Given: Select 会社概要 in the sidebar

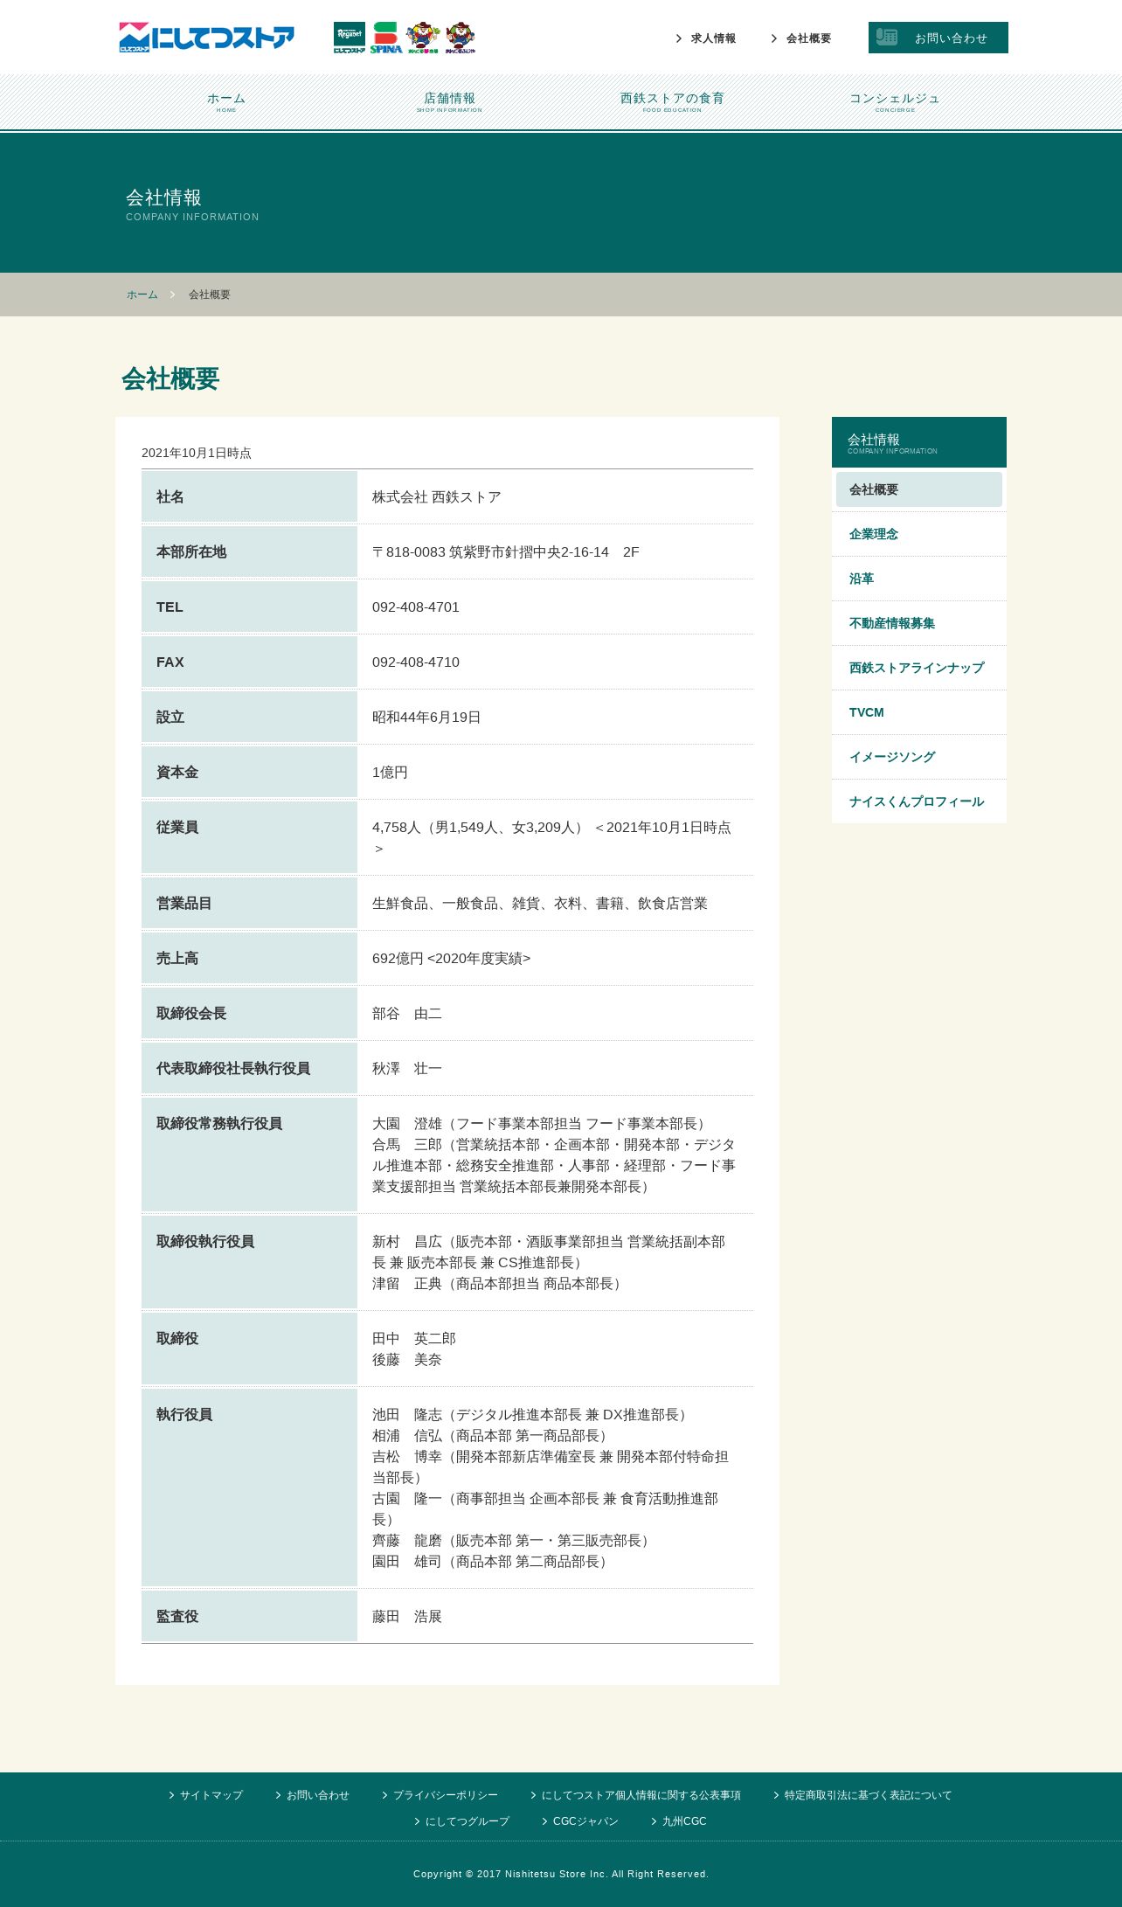Looking at the screenshot, I should (x=919, y=489).
